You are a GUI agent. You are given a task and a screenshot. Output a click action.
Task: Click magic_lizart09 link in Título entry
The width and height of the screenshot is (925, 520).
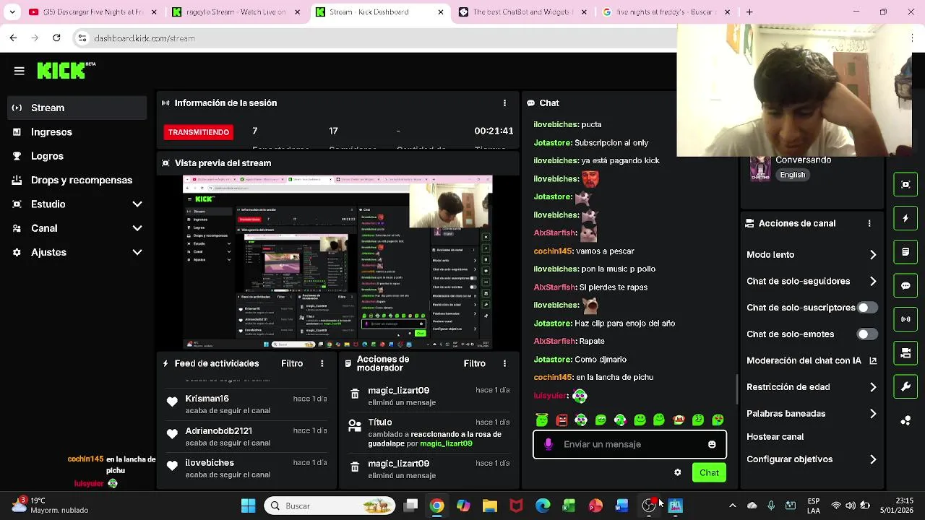tap(446, 443)
